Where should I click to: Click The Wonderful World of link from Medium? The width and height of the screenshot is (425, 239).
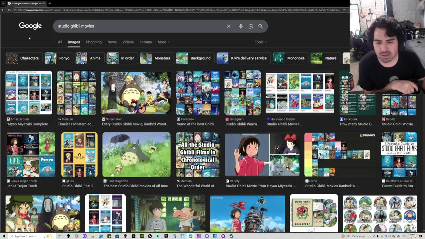197,186
